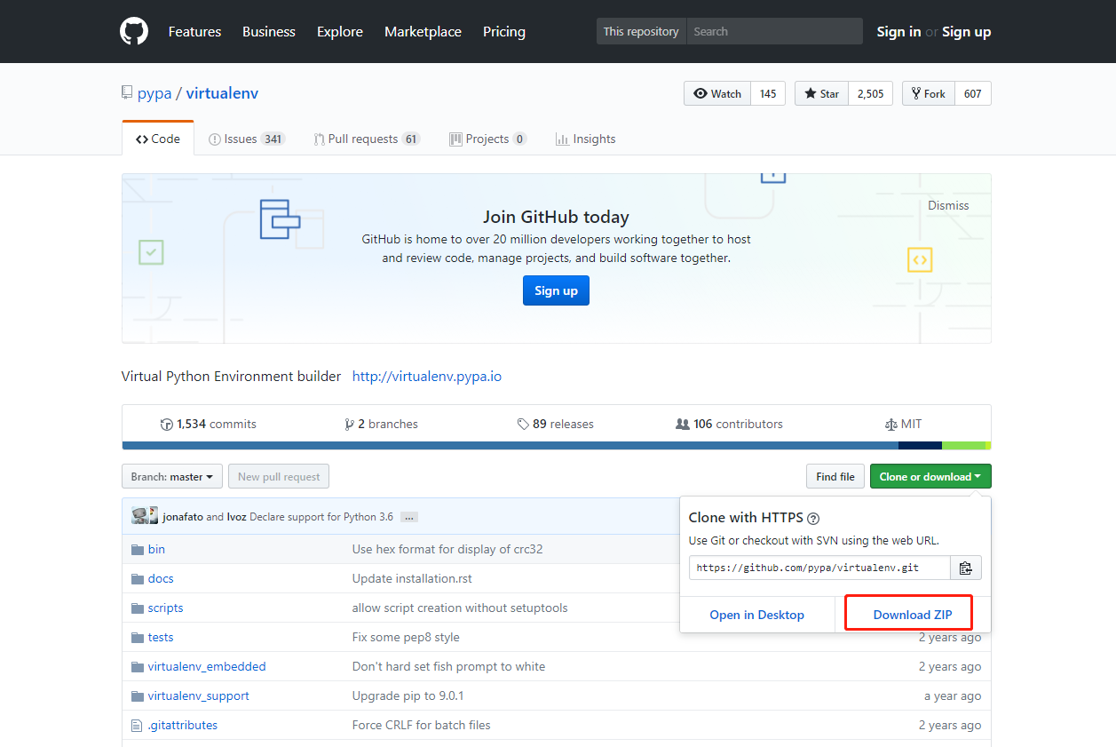
Task: Open the virtualenv repository name link
Action: [222, 93]
